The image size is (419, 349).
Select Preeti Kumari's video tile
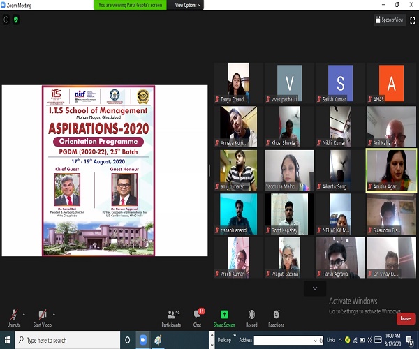(x=239, y=258)
